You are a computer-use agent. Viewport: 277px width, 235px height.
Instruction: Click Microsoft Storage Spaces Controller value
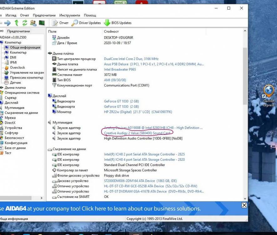point(131,170)
